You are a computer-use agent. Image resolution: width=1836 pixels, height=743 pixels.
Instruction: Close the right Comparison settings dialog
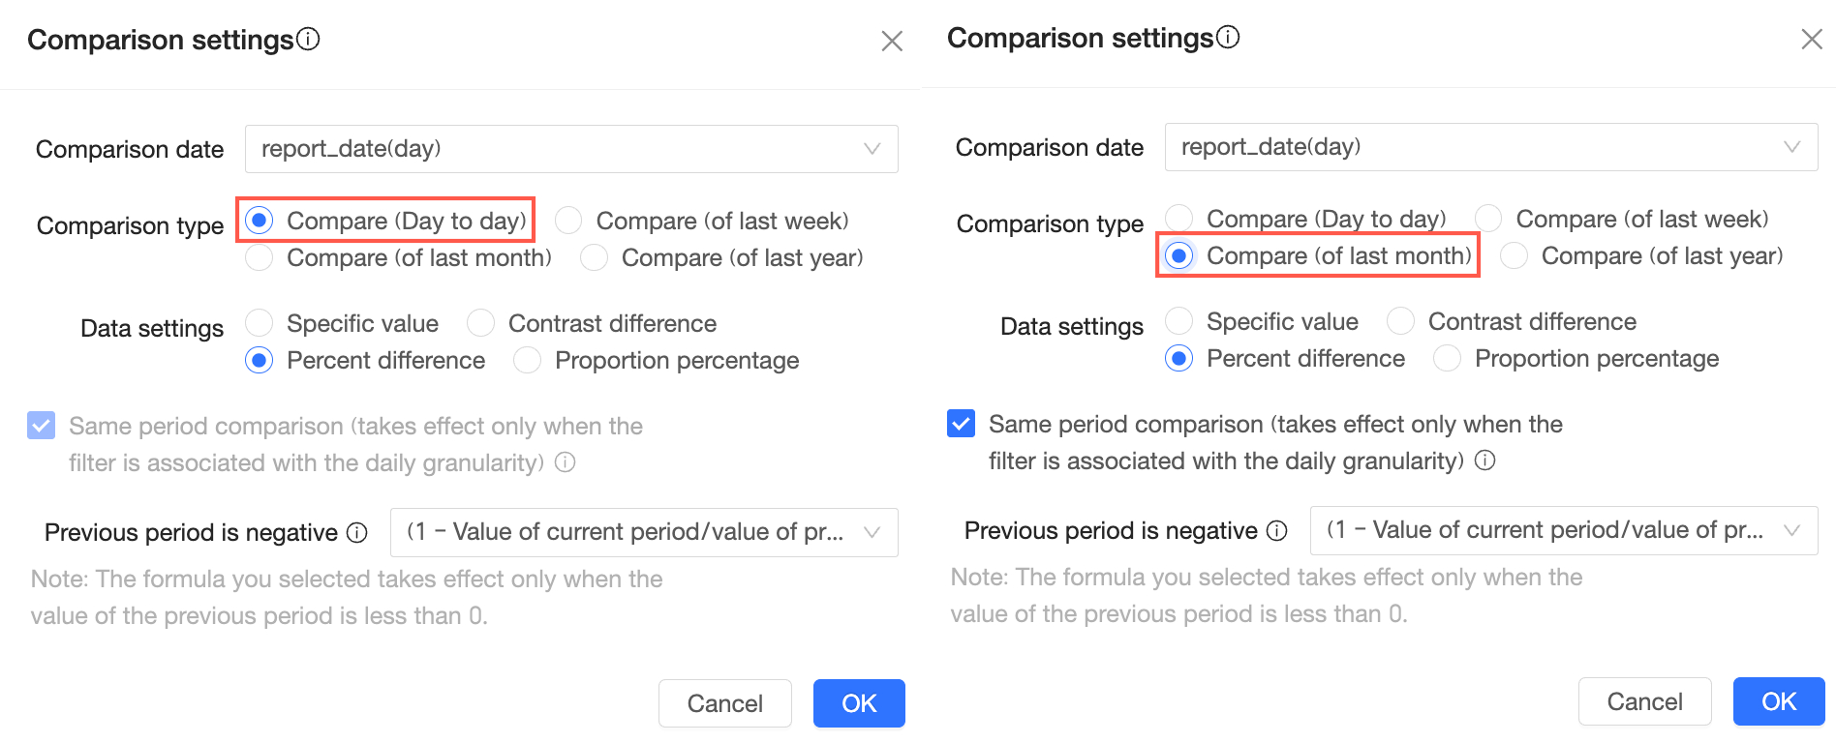click(x=1812, y=39)
